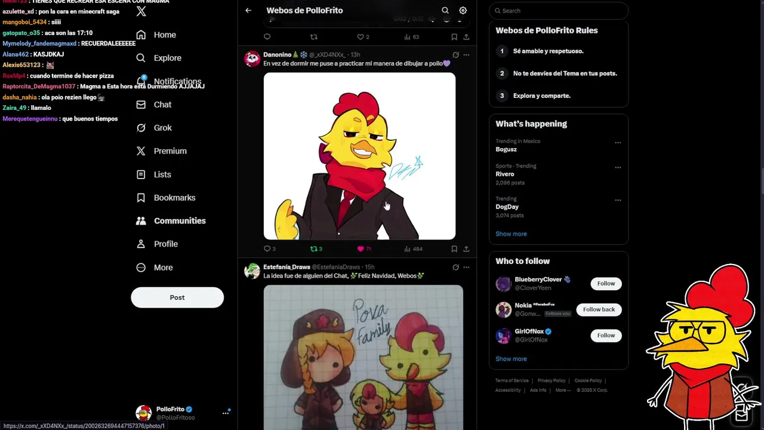
Task: Open Grok icon on Danonino's post
Action: click(455, 54)
